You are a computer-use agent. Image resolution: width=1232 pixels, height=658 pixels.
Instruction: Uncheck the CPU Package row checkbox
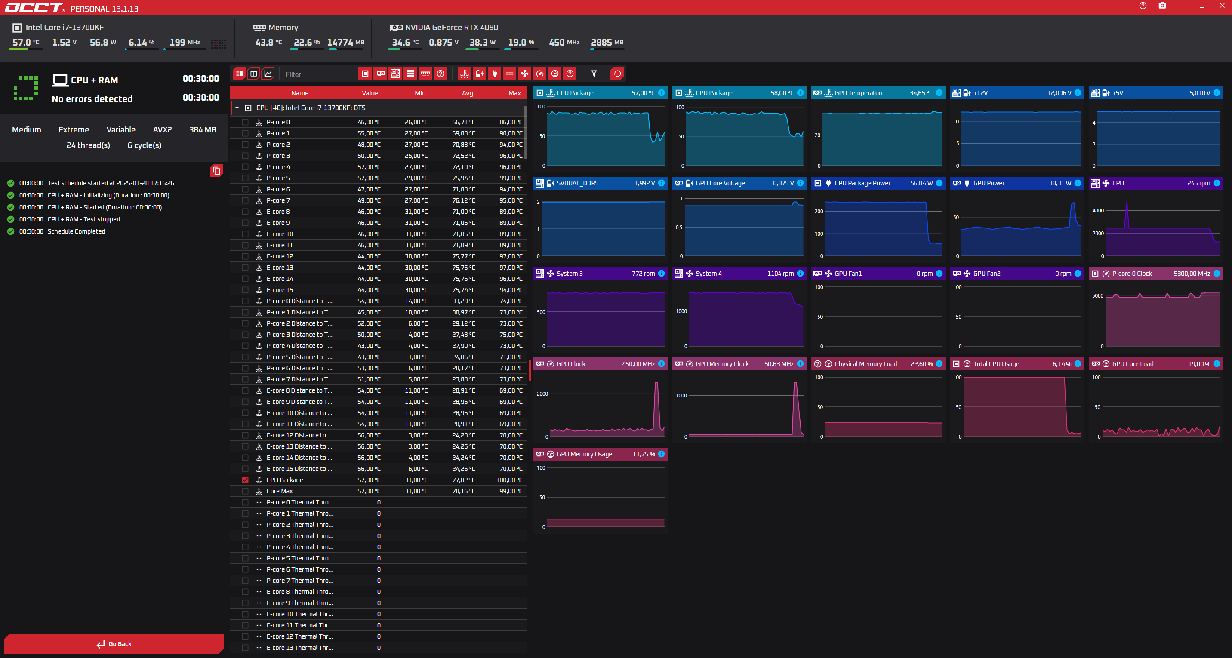point(245,480)
